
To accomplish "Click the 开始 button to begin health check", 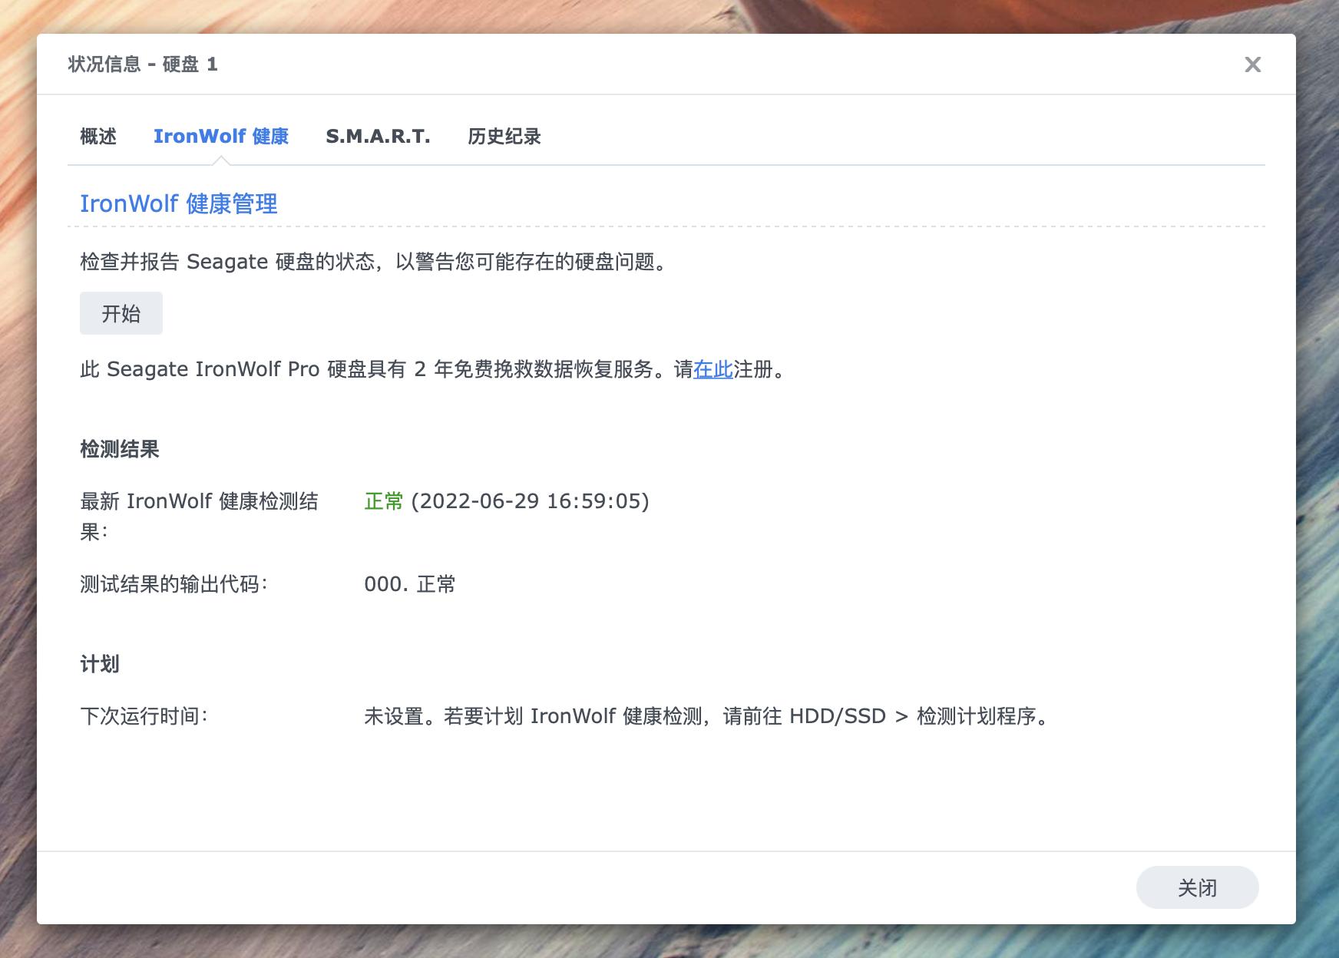I will [121, 313].
